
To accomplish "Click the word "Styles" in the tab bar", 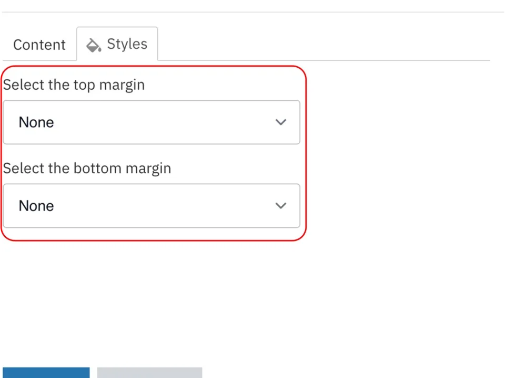I will [127, 44].
